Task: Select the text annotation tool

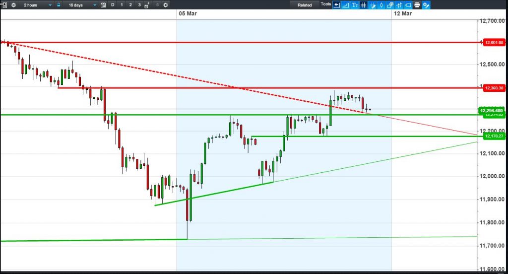Action: click(x=355, y=5)
